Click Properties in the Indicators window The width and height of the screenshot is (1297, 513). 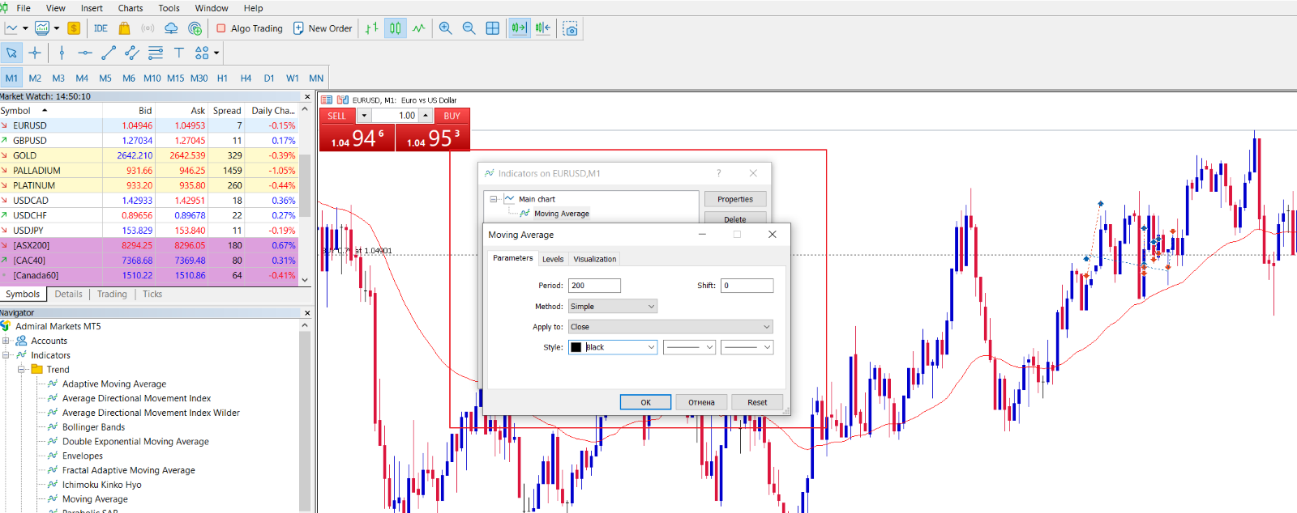coord(735,199)
